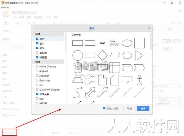Screen dimensions: 184x136
Task: Pick the Heading text block shape
Action: (114, 43)
